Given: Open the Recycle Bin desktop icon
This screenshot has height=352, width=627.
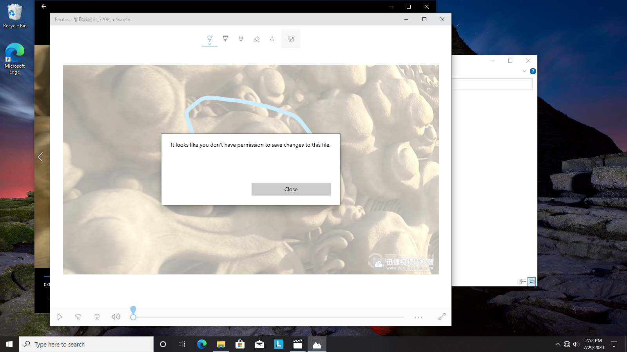Looking at the screenshot, I should (x=15, y=16).
